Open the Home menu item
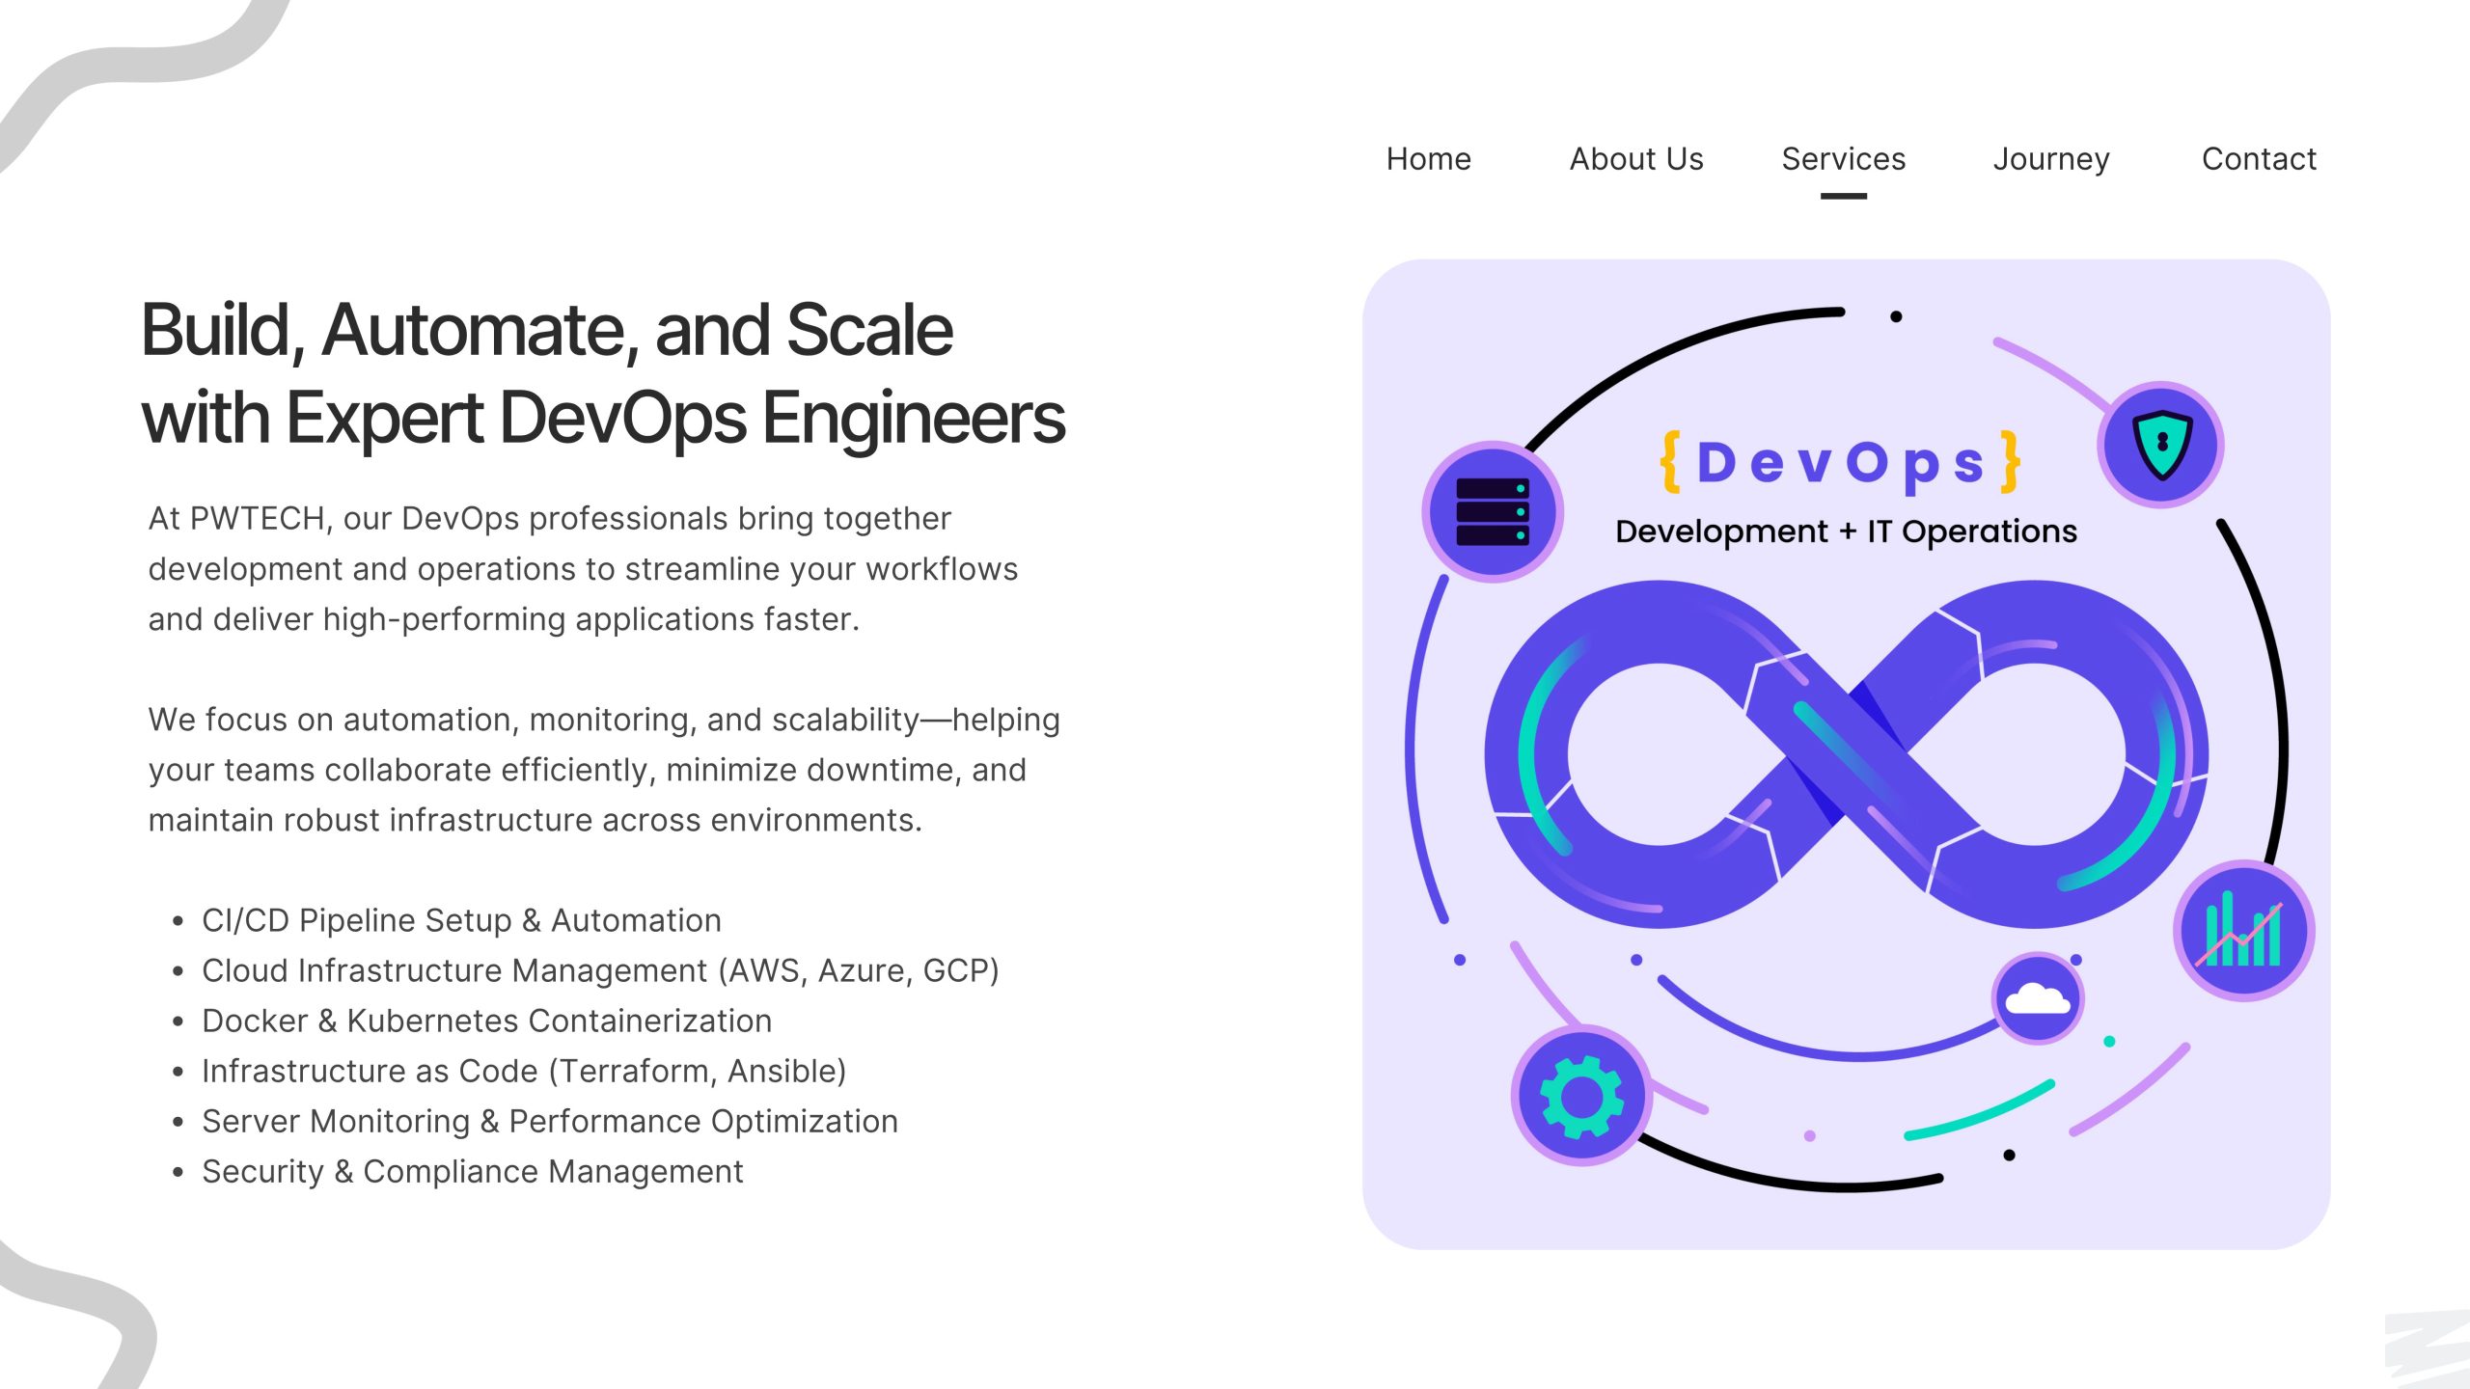This screenshot has height=1389, width=2470. [1428, 159]
